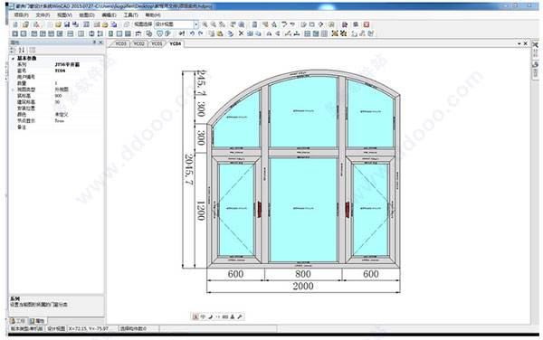The height and width of the screenshot is (340, 543).
Task: Click the first magnifier zoom icon
Action: 205,24
